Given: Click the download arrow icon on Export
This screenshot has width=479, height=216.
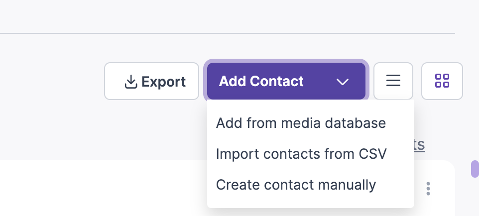Looking at the screenshot, I should pyautogui.click(x=131, y=82).
